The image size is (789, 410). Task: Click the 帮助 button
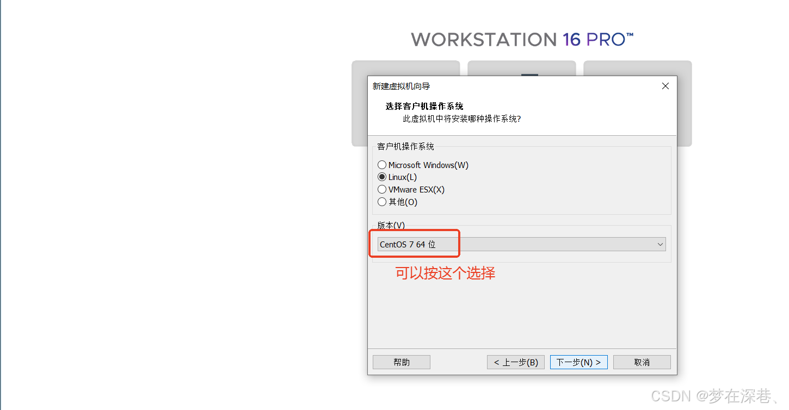coord(402,362)
